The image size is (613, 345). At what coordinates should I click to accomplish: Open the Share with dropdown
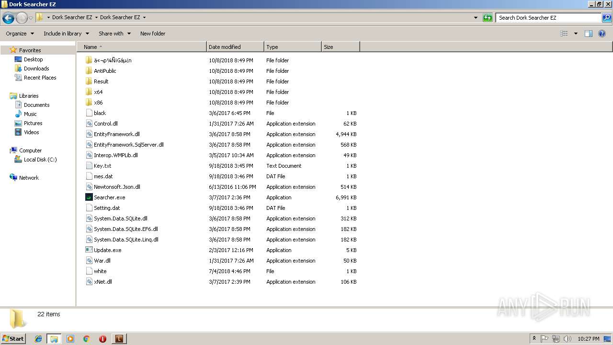(114, 34)
